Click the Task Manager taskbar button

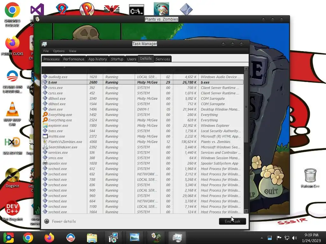point(177,238)
